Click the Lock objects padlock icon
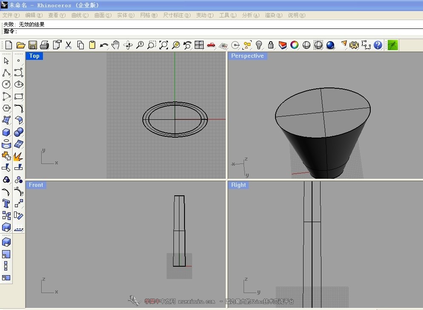The image size is (423, 310). point(270,45)
